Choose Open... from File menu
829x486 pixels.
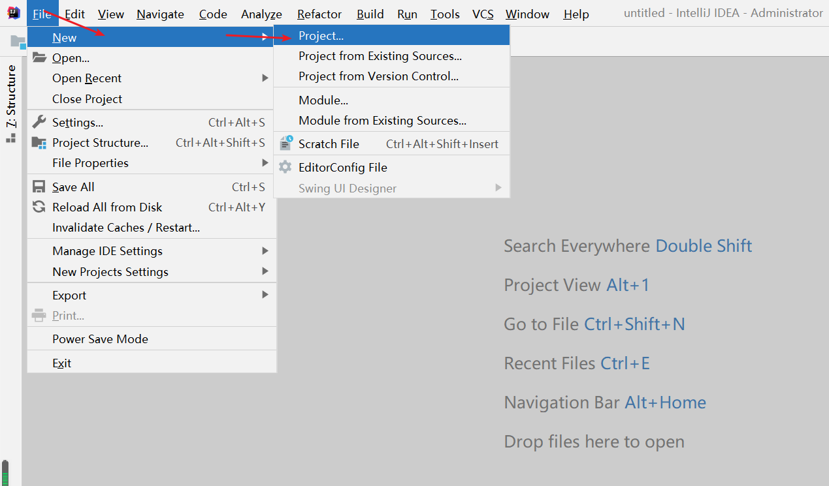click(x=151, y=57)
